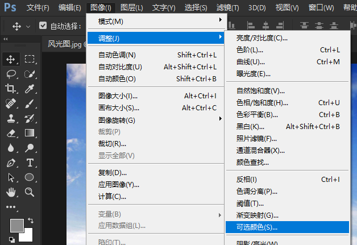
Task: Choose 反相(I) adjustment
Action: [x=287, y=180]
